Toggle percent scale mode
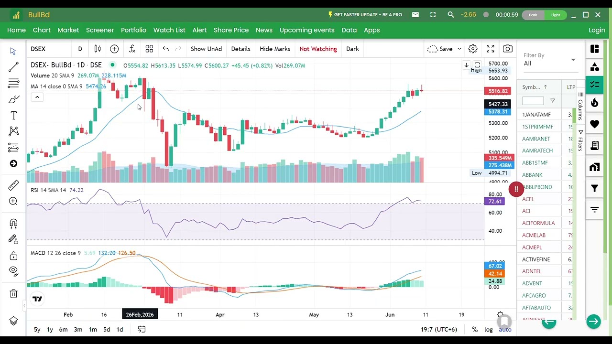 [x=475, y=329]
